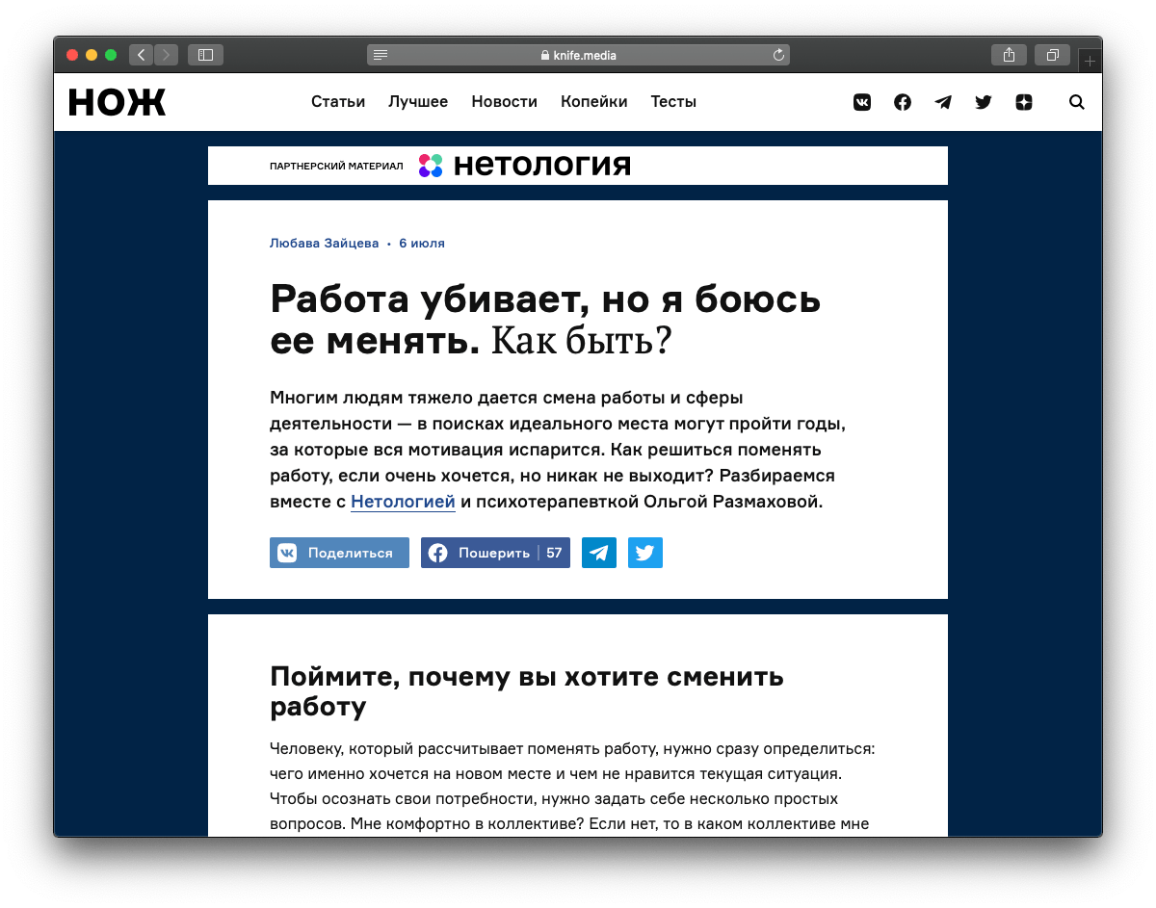Image resolution: width=1156 pixels, height=908 pixels.
Task: Open the Статьи section
Action: [x=337, y=101]
